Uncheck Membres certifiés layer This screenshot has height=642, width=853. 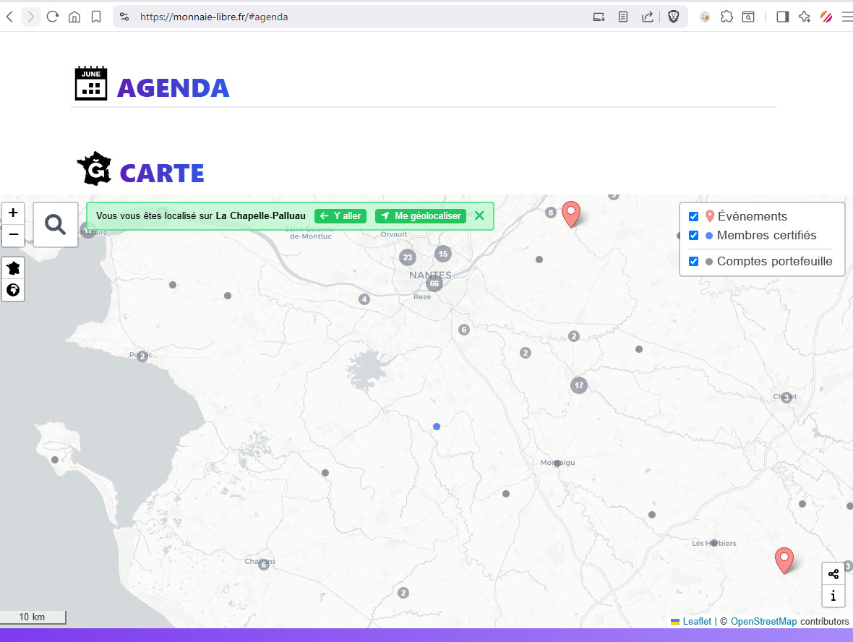(x=693, y=235)
